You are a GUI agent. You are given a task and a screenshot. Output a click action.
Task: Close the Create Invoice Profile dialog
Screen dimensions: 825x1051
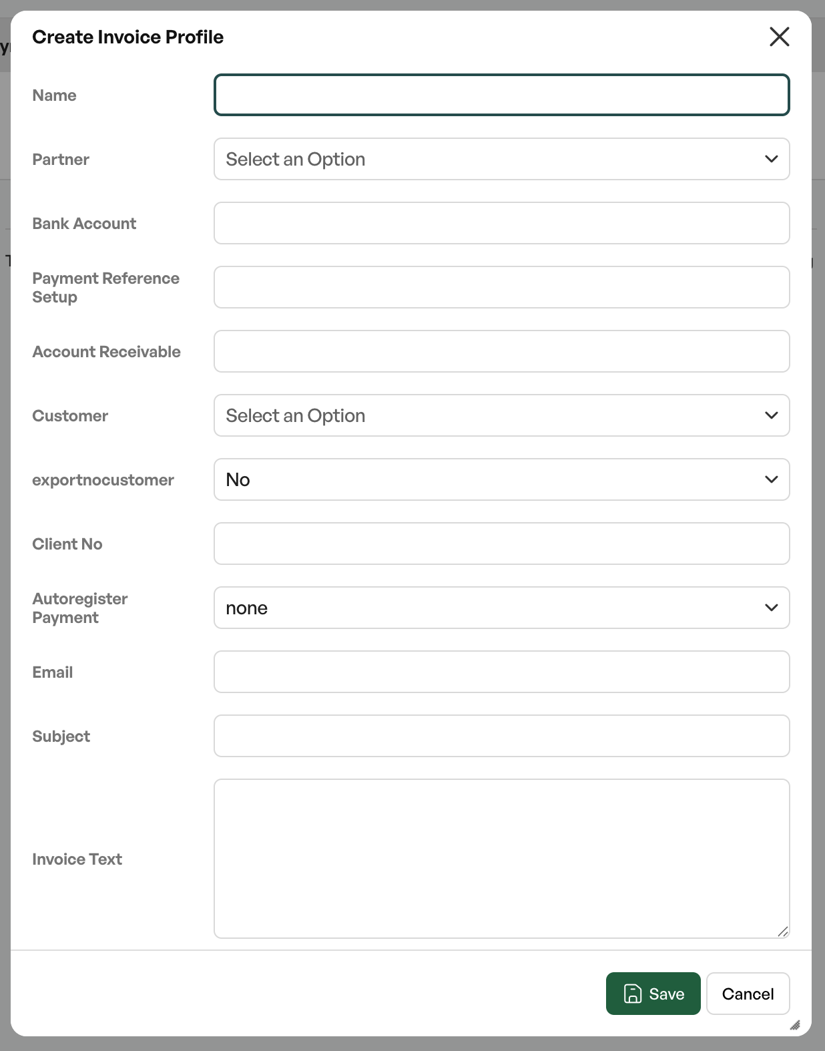point(779,37)
